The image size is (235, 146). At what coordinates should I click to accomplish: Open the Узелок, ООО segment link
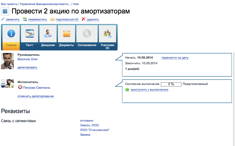[x=89, y=125]
